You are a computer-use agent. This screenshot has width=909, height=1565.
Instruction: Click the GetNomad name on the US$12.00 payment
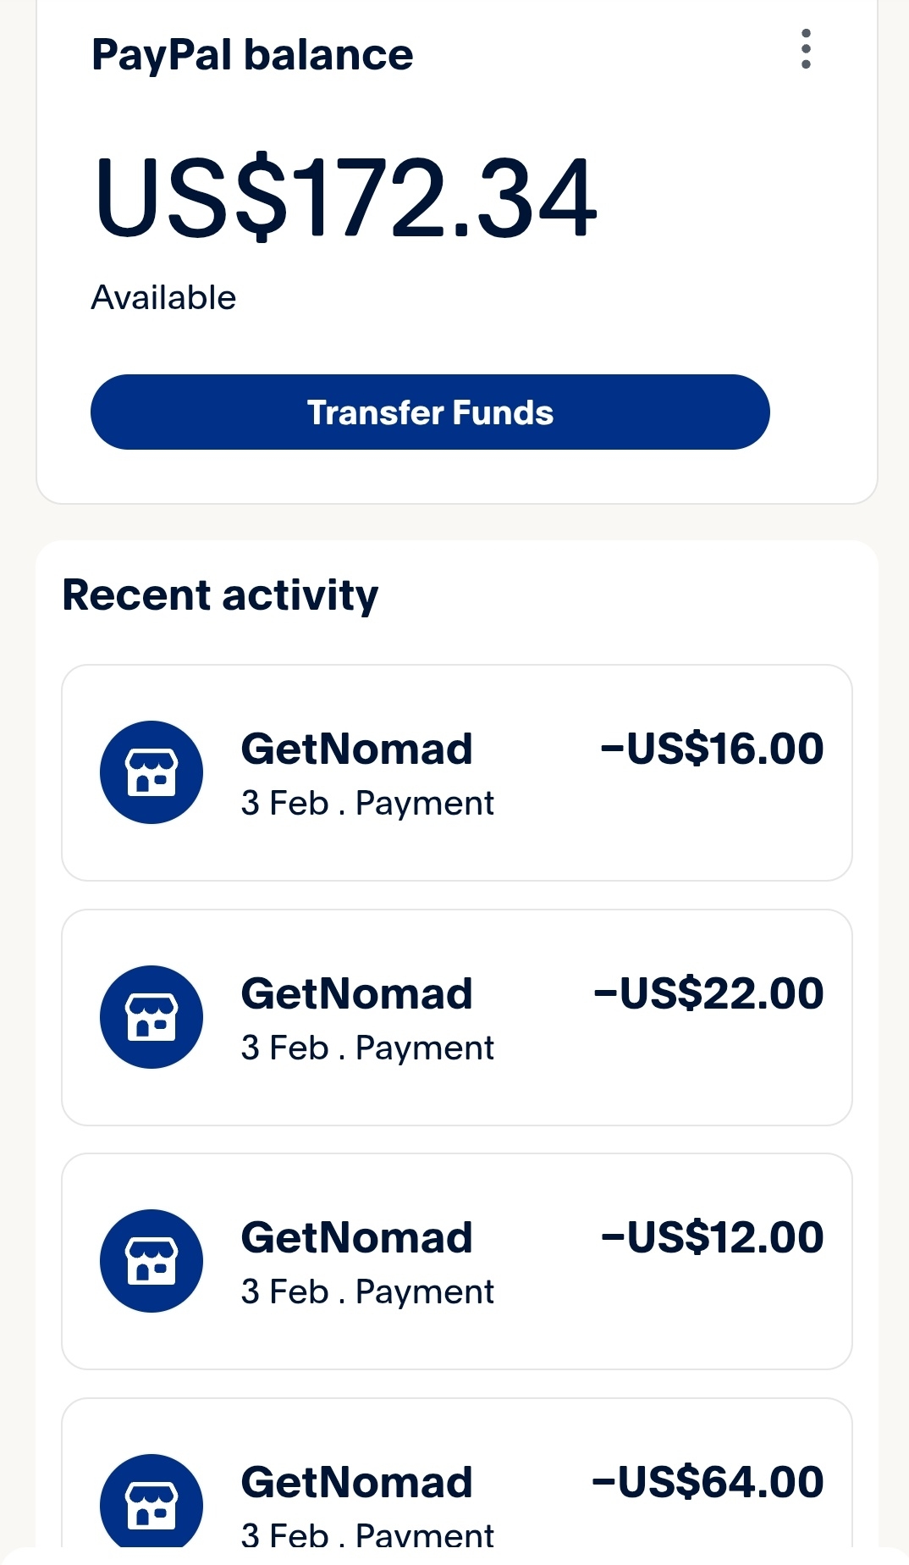coord(356,1238)
